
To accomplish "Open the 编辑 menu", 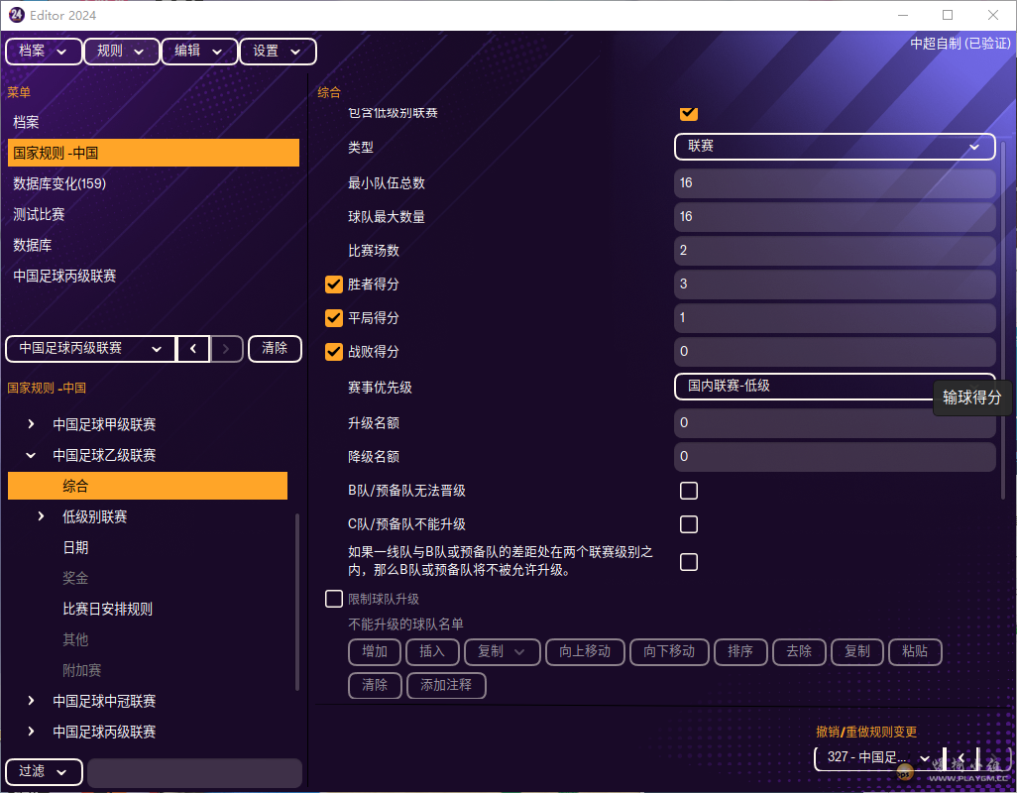I will tap(199, 51).
